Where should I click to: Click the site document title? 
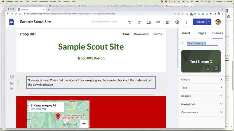pyautogui.click(x=35, y=22)
